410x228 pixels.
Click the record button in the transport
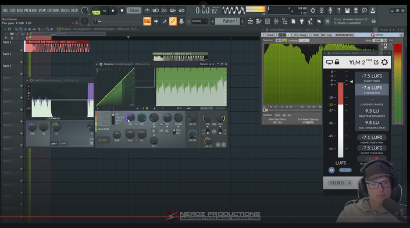click(x=122, y=10)
